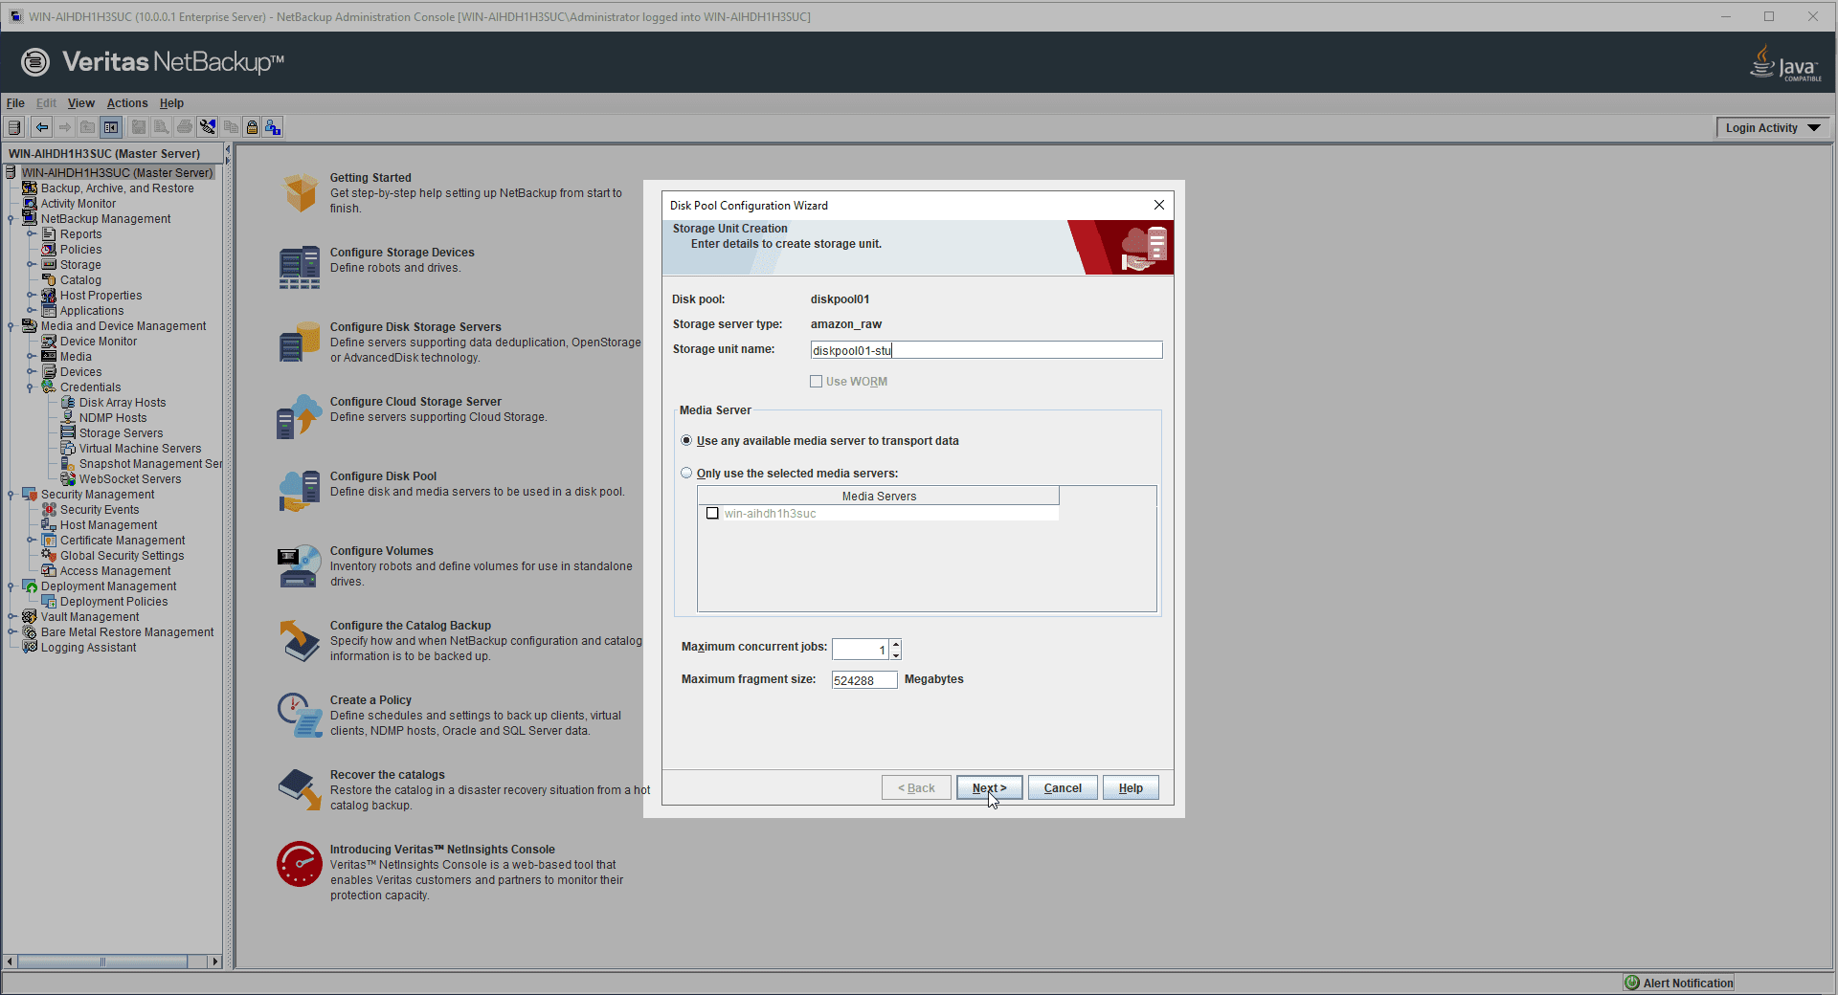Click the Configure the Catalog Backup icon
1838x995 pixels.
coord(300,641)
